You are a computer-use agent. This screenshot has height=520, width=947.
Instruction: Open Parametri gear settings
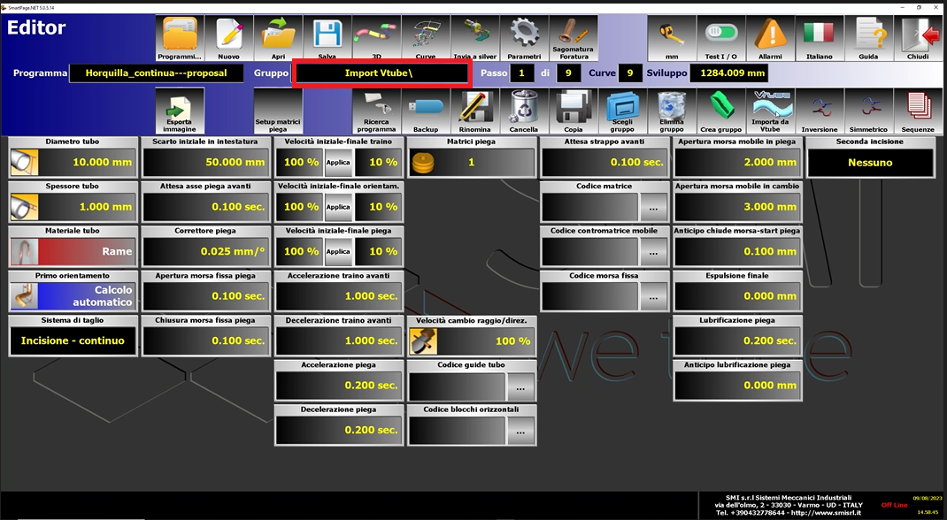tap(524, 38)
